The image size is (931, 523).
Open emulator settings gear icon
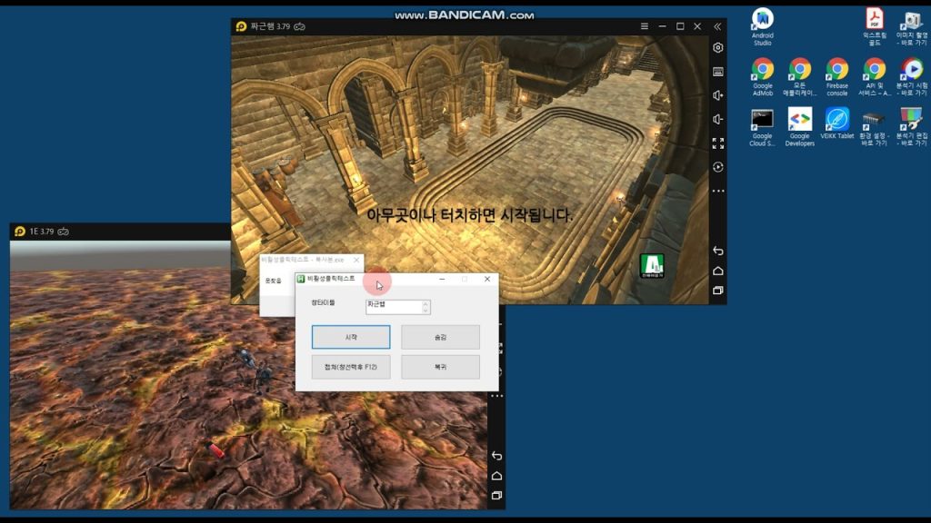pyautogui.click(x=717, y=48)
